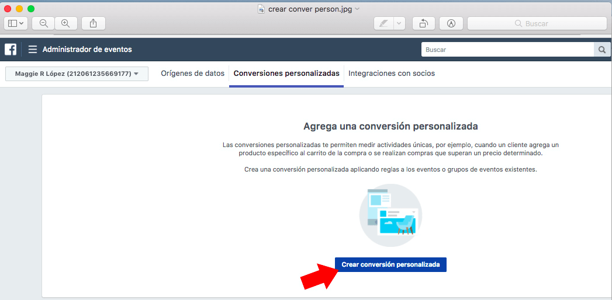This screenshot has height=300, width=612.
Task: Select the highlight pen tool
Action: pyautogui.click(x=383, y=23)
